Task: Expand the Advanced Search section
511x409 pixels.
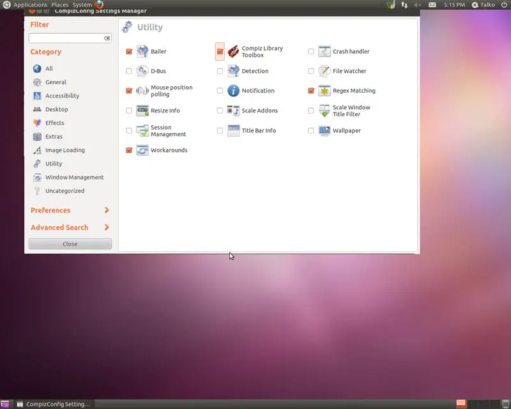Action: click(x=70, y=228)
